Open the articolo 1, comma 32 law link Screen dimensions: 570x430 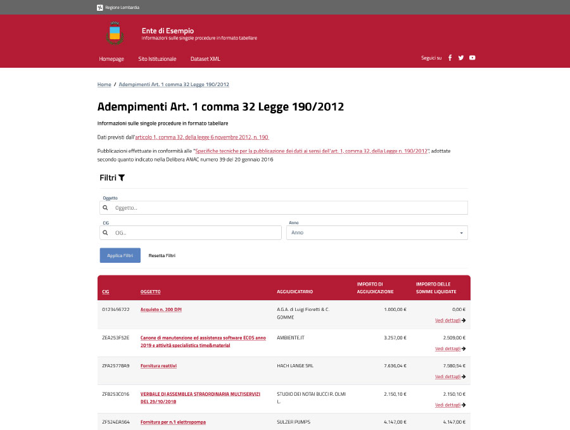coord(202,137)
